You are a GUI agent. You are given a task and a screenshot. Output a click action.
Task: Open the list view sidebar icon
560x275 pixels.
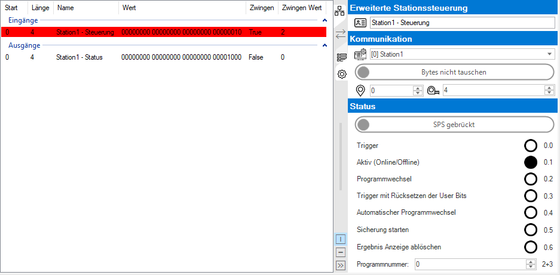coord(341,57)
